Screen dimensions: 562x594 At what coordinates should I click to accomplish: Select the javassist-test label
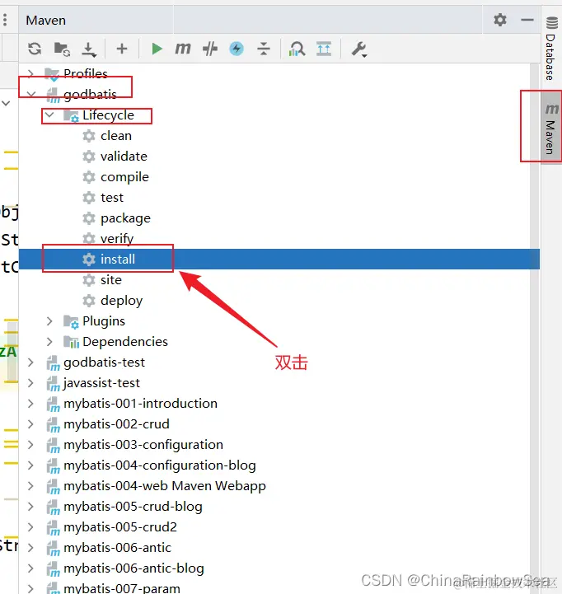click(101, 383)
